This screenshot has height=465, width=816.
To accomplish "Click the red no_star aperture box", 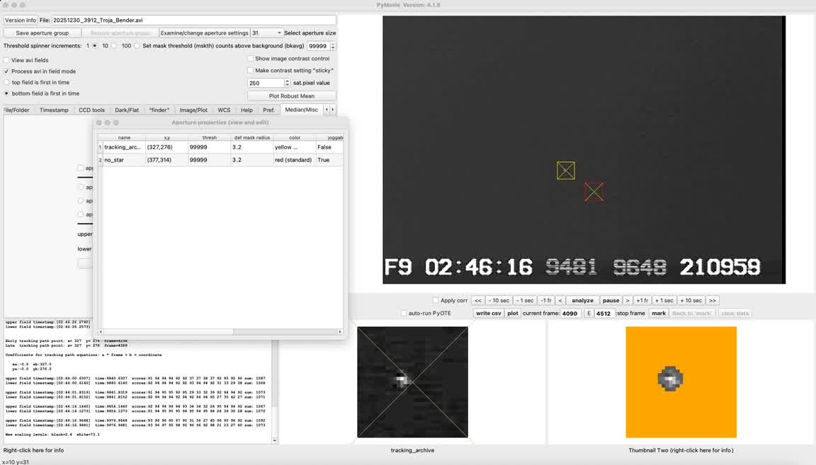I will [594, 192].
